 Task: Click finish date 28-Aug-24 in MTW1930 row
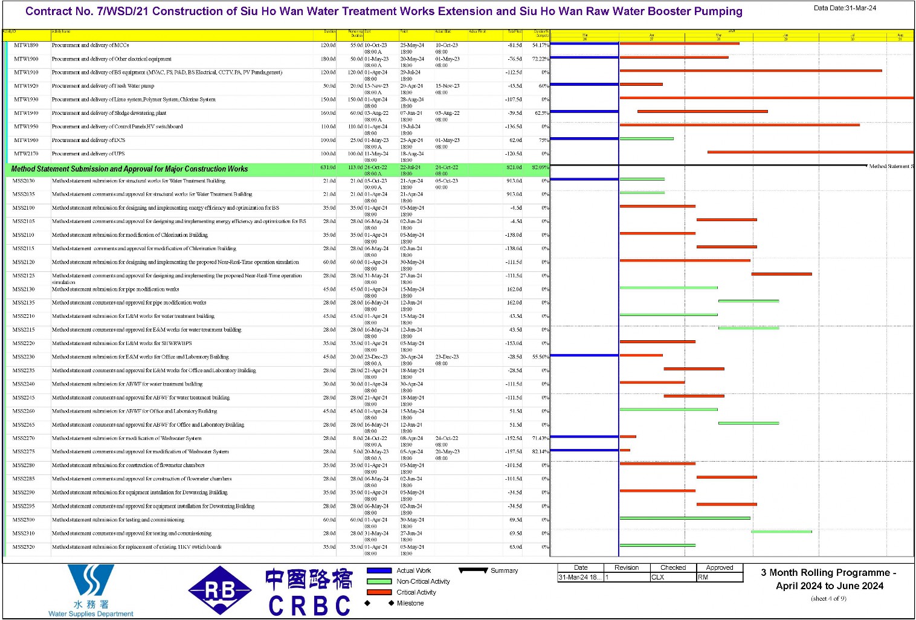point(411,100)
